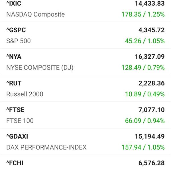Tap the 14,433.83 NASDAQ price
The width and height of the screenshot is (171, 171).
[x=150, y=3]
